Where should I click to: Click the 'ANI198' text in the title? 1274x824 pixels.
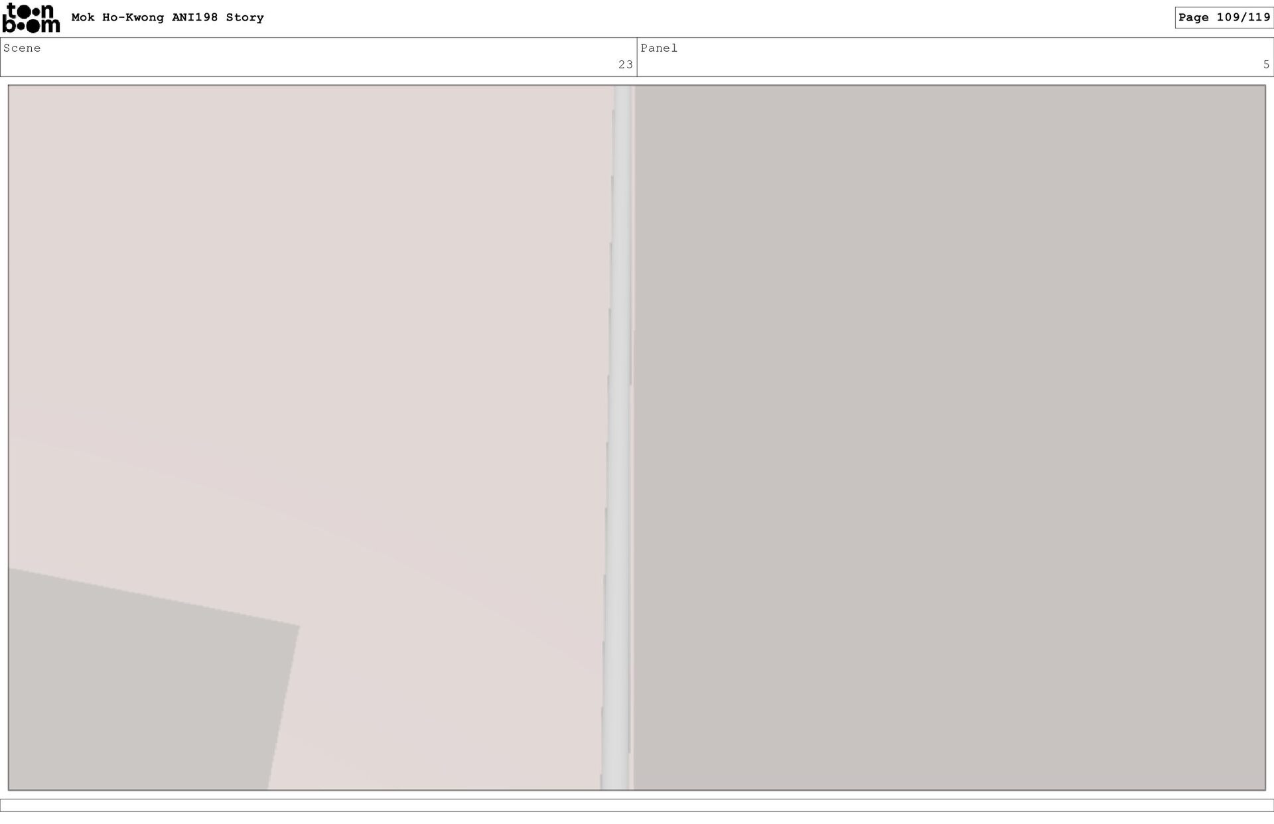(x=194, y=17)
